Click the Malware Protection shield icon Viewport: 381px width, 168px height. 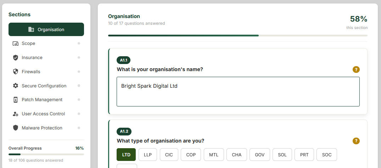pyautogui.click(x=15, y=128)
